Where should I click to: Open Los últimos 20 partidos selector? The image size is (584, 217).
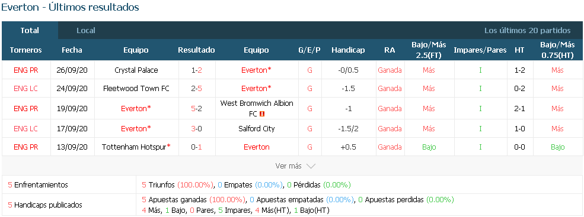click(x=528, y=31)
